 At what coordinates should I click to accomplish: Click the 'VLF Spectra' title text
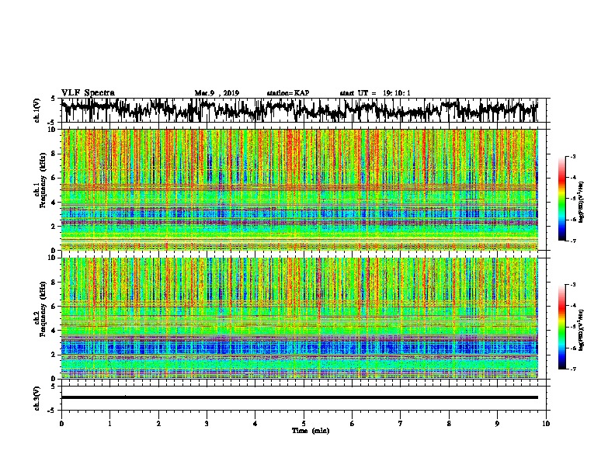click(88, 93)
